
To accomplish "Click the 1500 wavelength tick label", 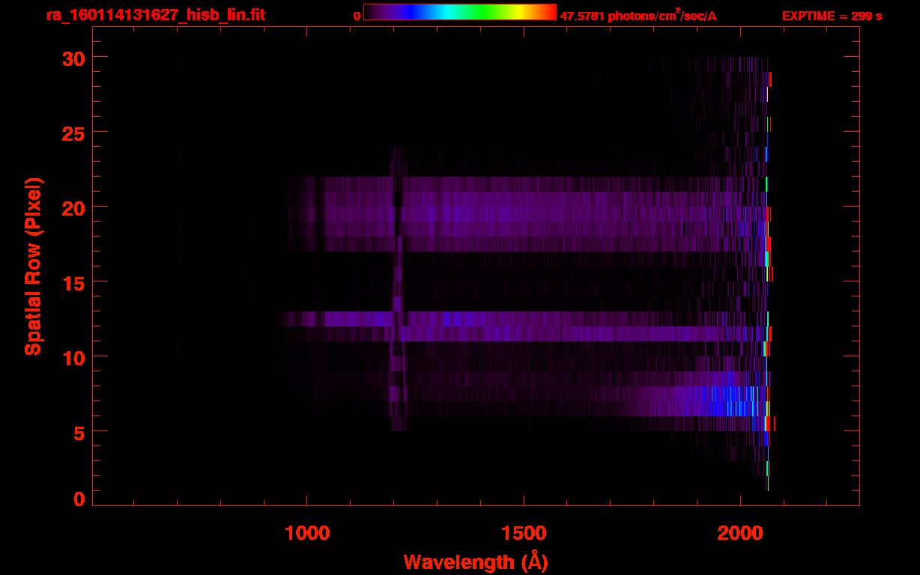I will click(523, 532).
